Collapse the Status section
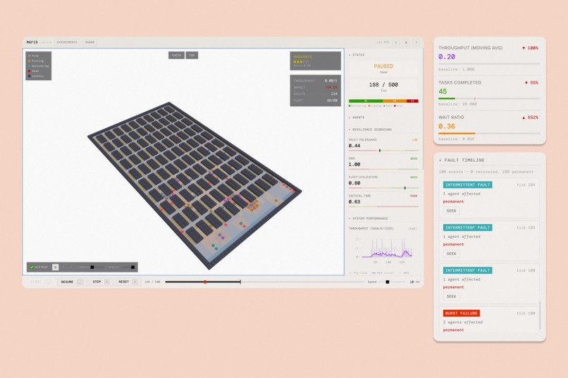This screenshot has height=378, width=568. pos(357,55)
